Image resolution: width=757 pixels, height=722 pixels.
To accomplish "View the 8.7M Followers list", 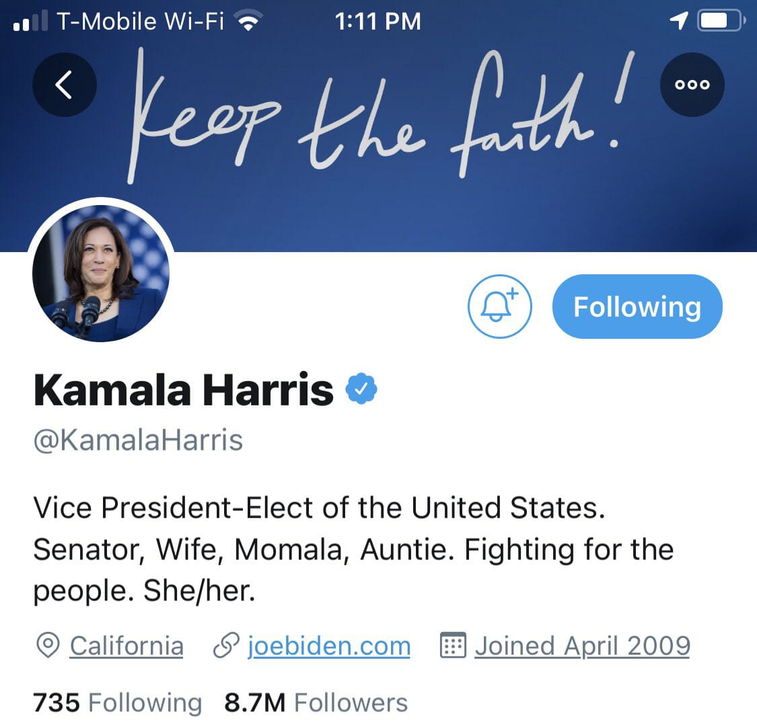I will tap(316, 703).
